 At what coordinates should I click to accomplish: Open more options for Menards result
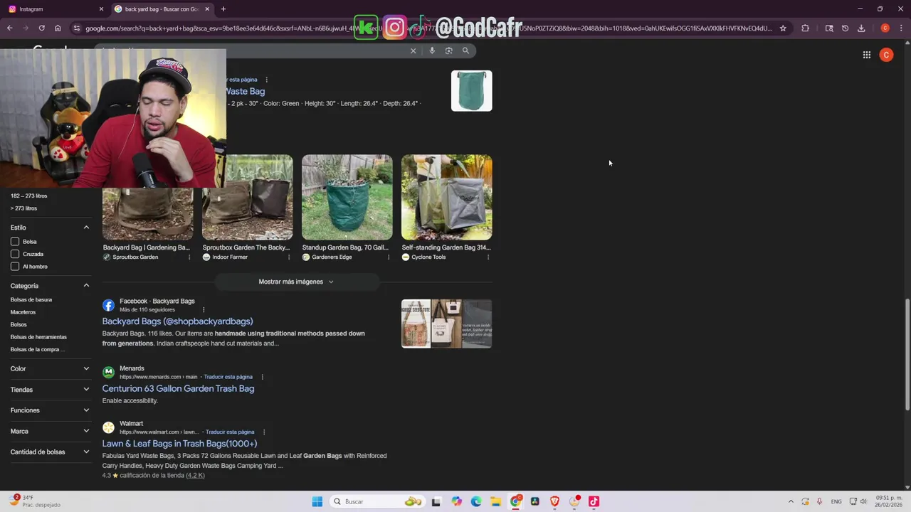262,377
